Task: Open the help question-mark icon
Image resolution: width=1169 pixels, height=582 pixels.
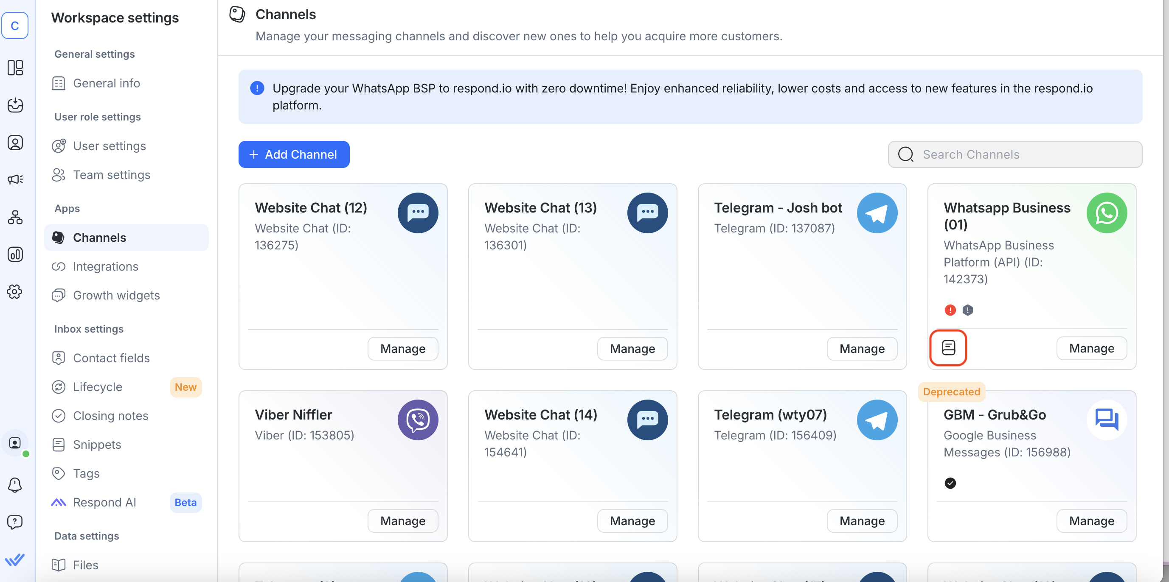Action: tap(15, 522)
